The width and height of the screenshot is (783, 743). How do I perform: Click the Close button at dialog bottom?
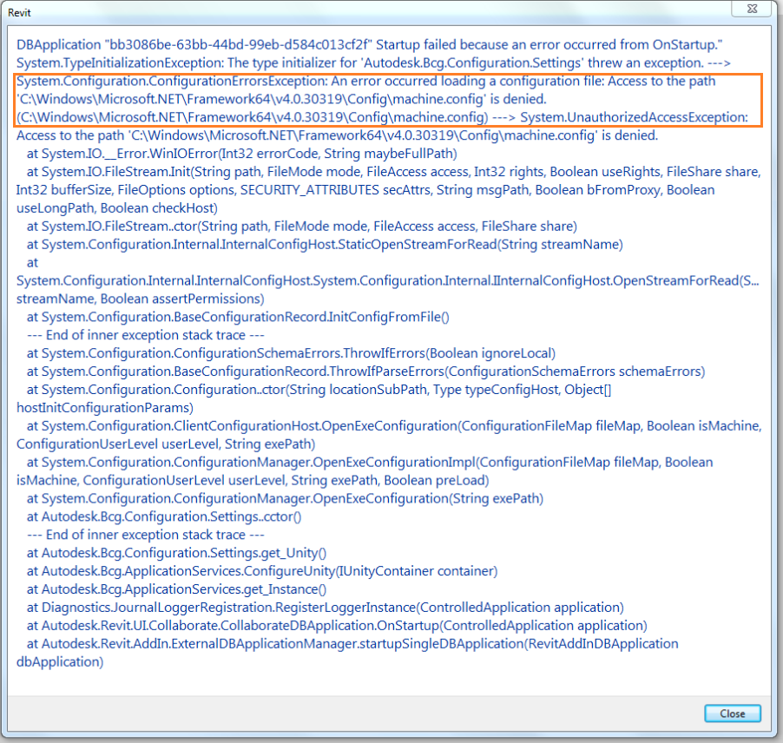732,713
